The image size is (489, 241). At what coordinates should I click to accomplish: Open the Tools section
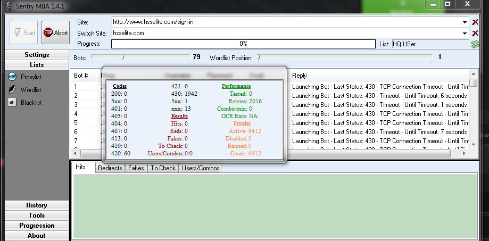(37, 215)
